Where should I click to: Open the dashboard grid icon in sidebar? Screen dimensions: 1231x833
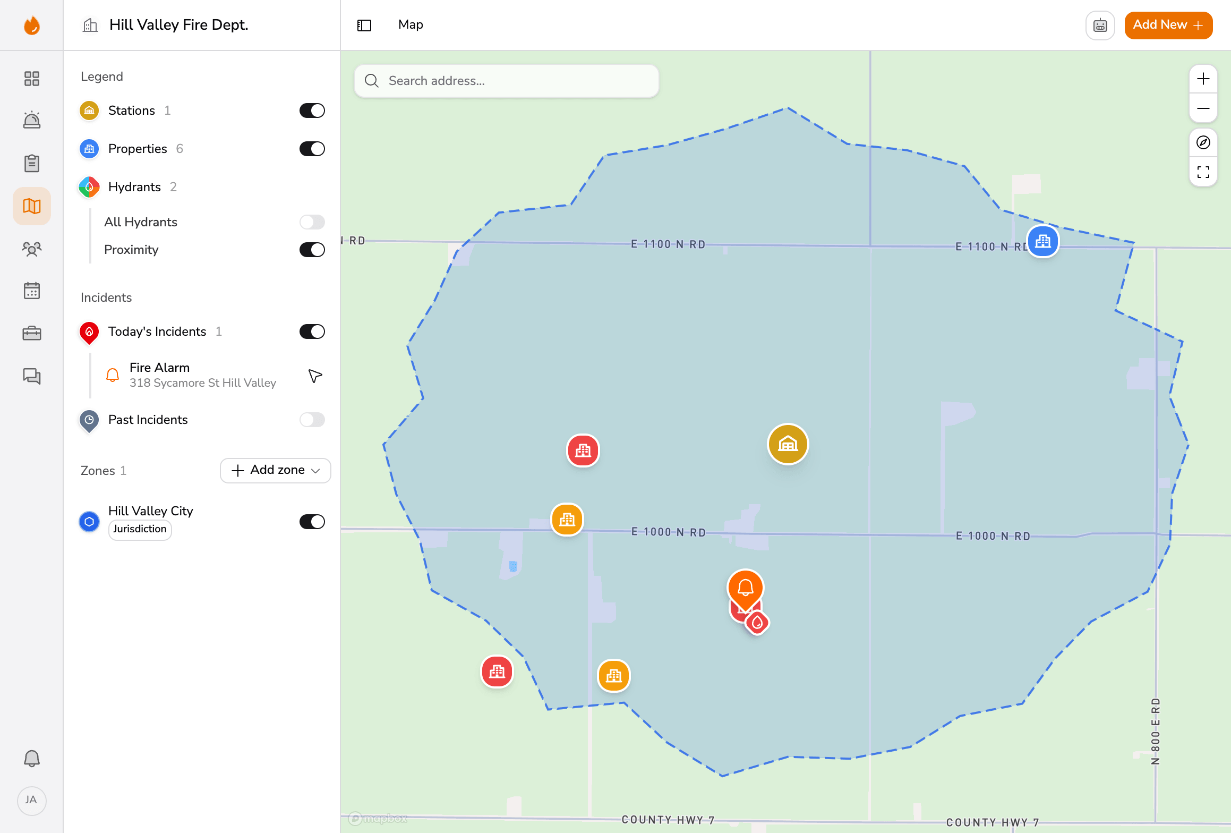(x=32, y=79)
